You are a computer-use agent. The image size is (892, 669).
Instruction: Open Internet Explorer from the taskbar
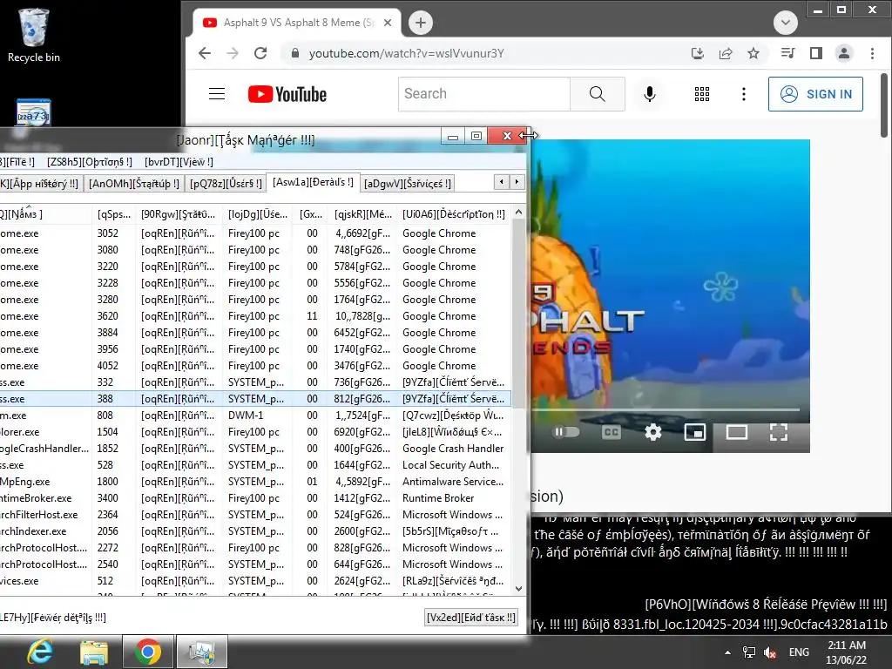tap(40, 652)
